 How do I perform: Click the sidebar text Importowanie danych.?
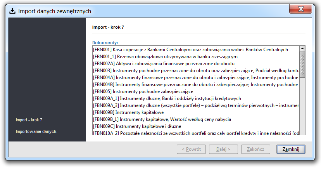36,131
